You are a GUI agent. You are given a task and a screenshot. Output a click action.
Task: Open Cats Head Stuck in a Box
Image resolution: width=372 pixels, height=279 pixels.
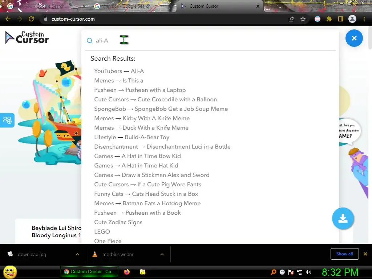(146, 194)
